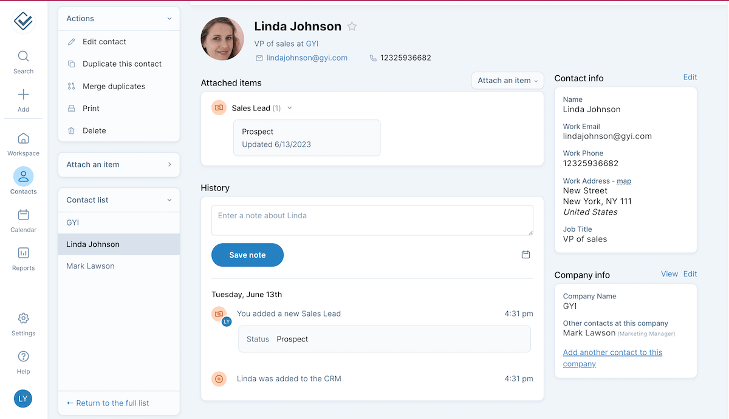Open the Attach an item dropdown button
729x419 pixels.
click(x=507, y=81)
